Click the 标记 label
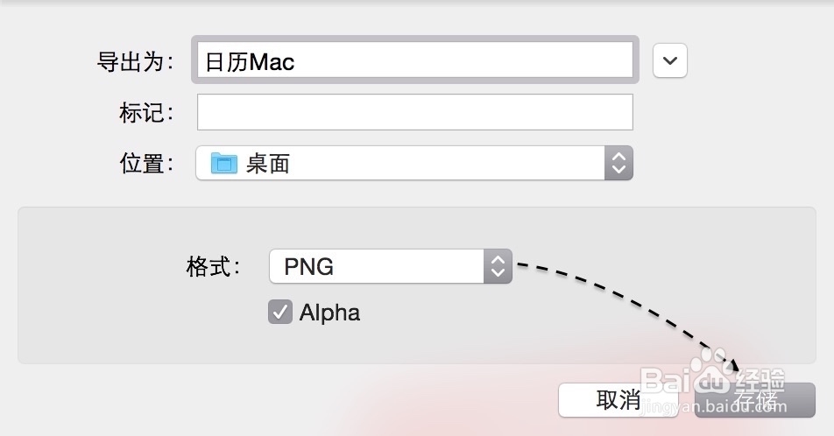 tap(146, 112)
